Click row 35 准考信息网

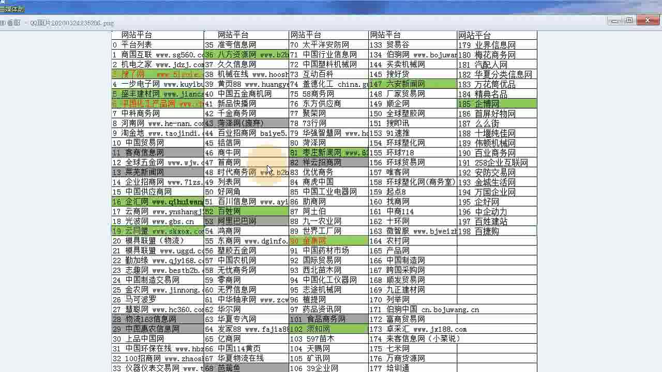click(246, 45)
